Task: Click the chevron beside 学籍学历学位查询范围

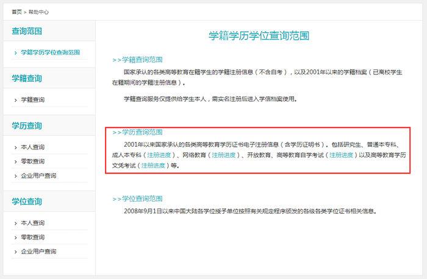Action: 15,53
